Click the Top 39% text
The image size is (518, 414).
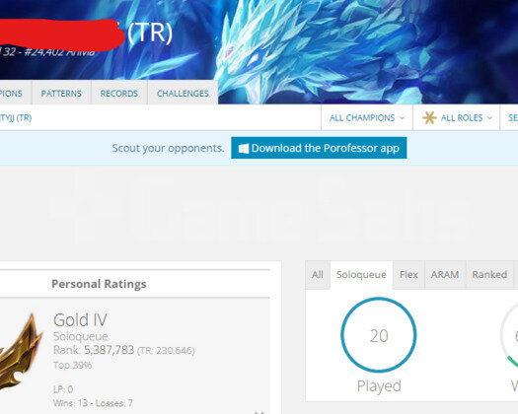click(72, 365)
